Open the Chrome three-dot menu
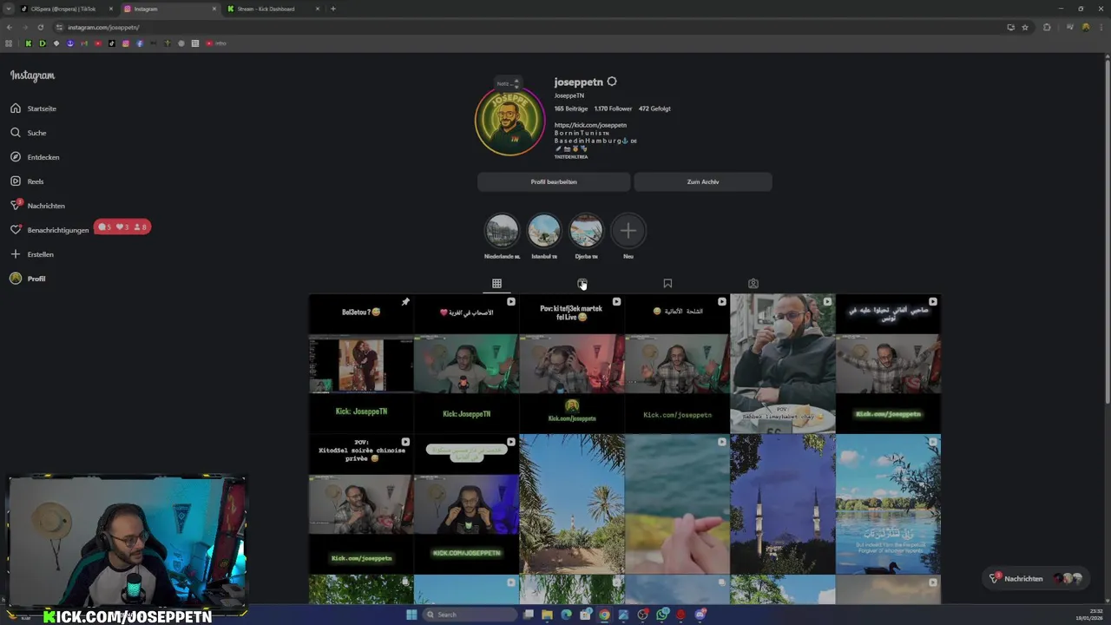 (1101, 27)
